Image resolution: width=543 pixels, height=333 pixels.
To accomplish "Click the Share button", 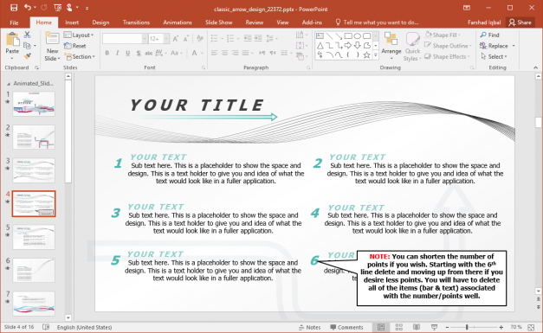I will 520,22.
